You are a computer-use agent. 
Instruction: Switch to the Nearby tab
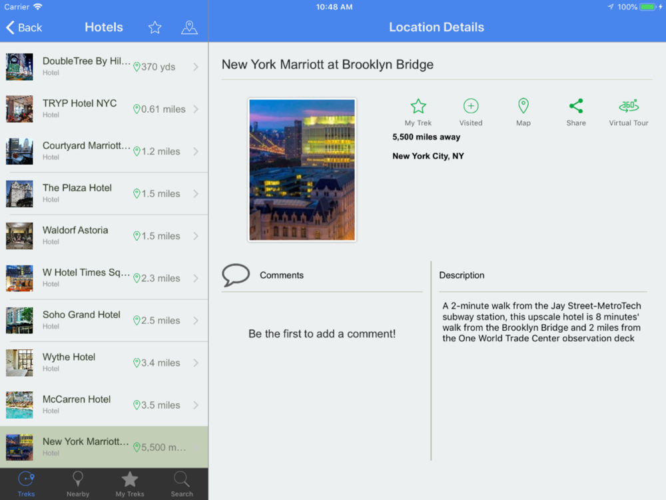coord(78,484)
